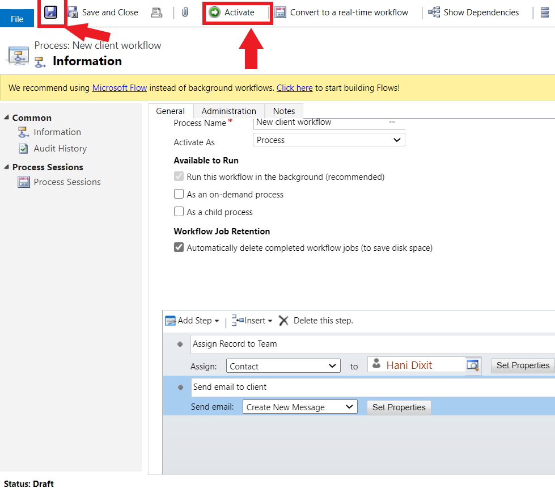The image size is (555, 488).
Task: Click Set Properties for Send email step
Action: (x=399, y=407)
